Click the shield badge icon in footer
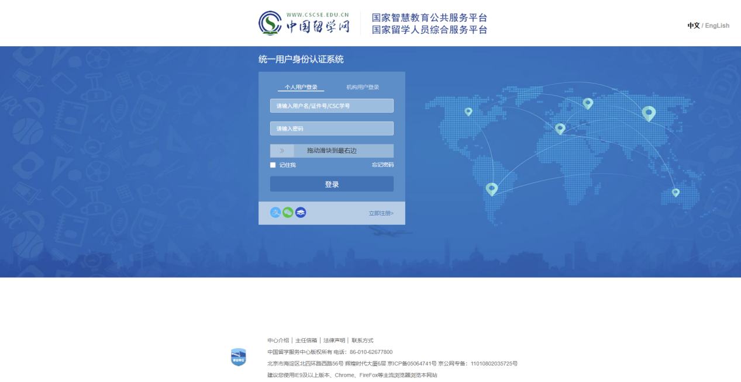Image resolution: width=741 pixels, height=382 pixels. point(239,357)
